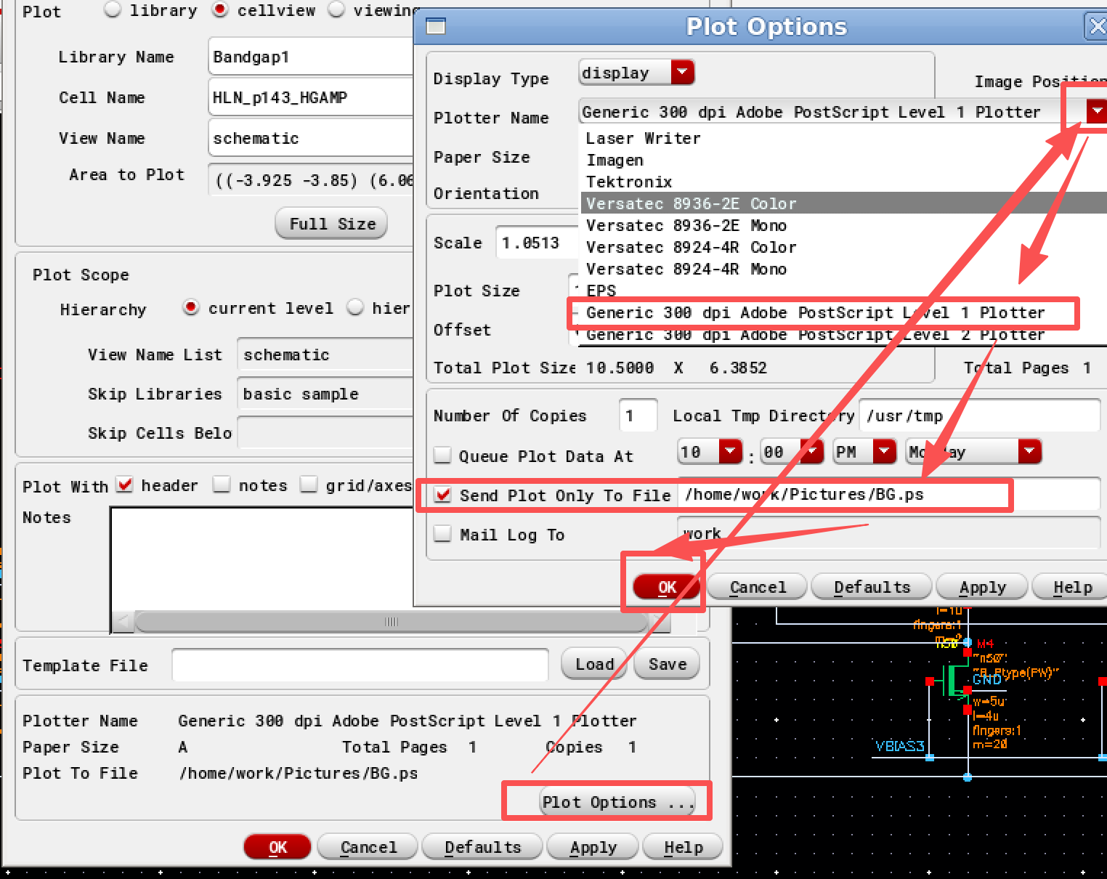This screenshot has height=879, width=1107.
Task: Choose Imagen from plotter list
Action: coord(844,160)
